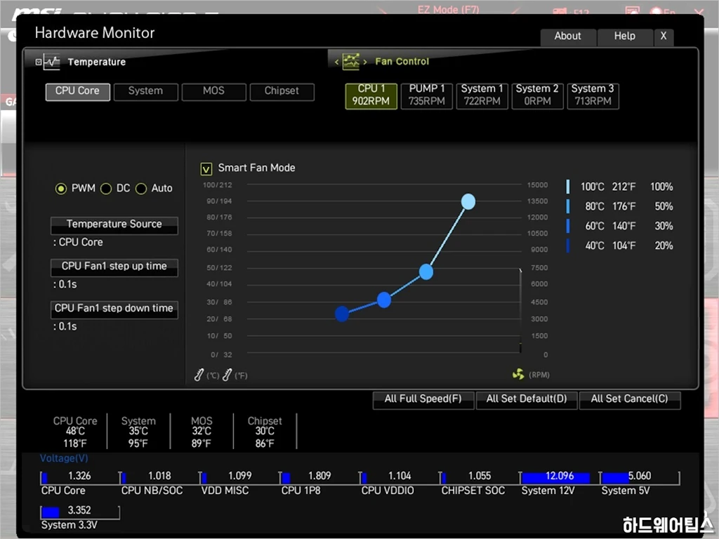Click the fan curve point near 7500 RPM
The image size is (719, 539).
pos(426,272)
